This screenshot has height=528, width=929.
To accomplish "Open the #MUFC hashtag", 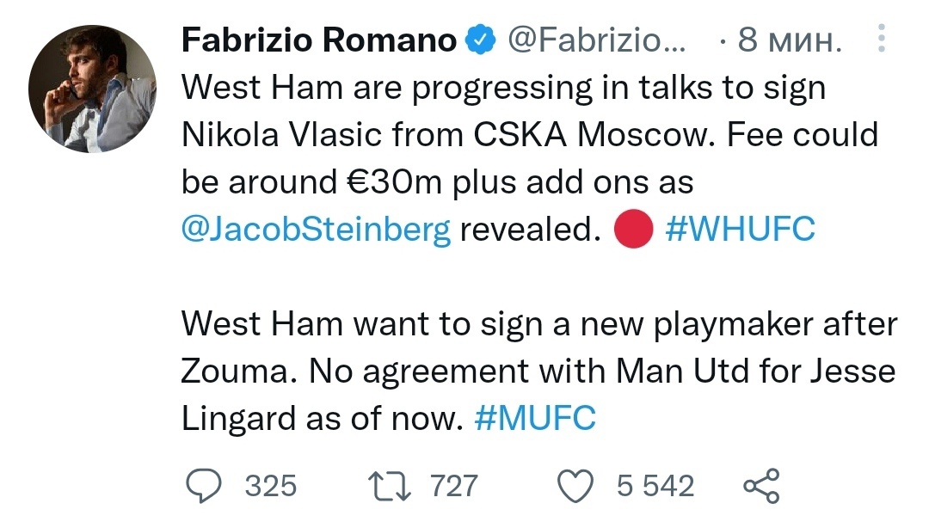I will point(535,419).
